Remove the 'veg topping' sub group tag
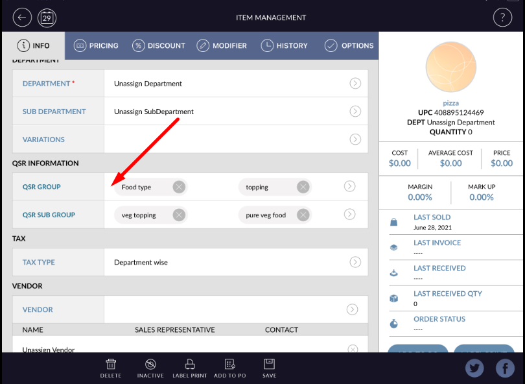This screenshot has height=384, width=525. coord(179,215)
